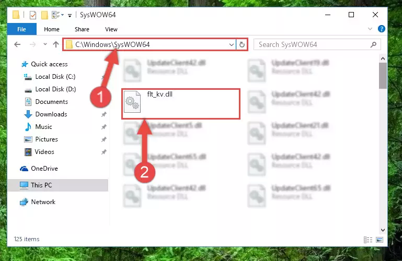Click the flt_kv.dll gear file icon
Screen dimensions: 402x261
pos(132,102)
